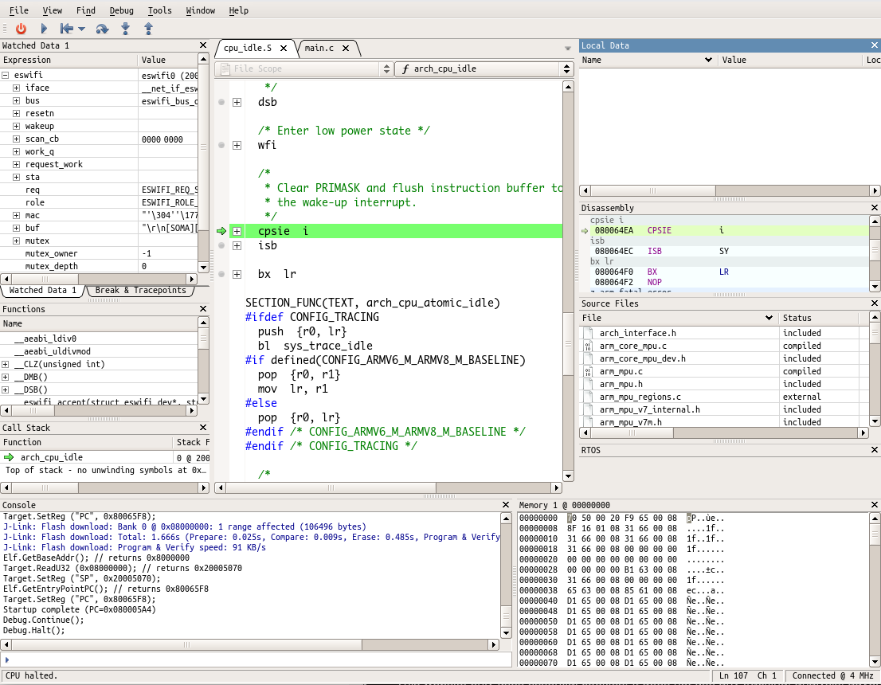The width and height of the screenshot is (881, 685).
Task: Click the Expression column header in Watched Data
Action: click(x=69, y=60)
